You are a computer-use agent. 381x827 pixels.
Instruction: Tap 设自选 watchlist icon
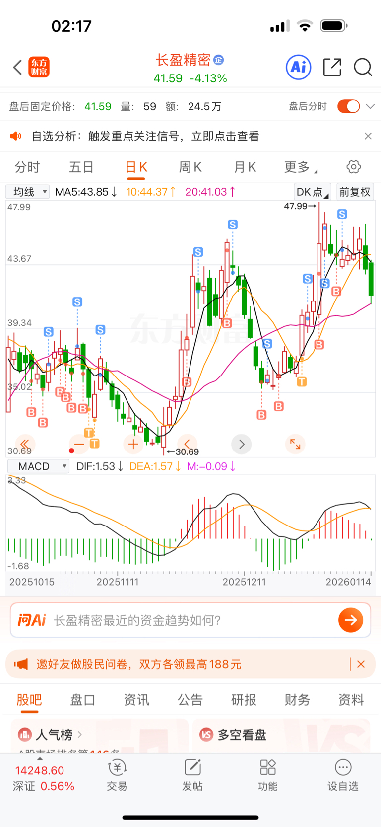coord(343,768)
